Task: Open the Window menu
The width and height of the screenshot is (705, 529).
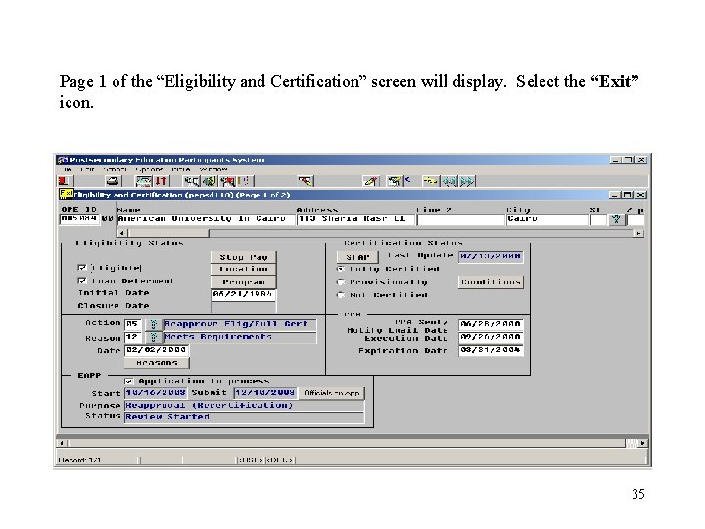Action: tap(213, 169)
